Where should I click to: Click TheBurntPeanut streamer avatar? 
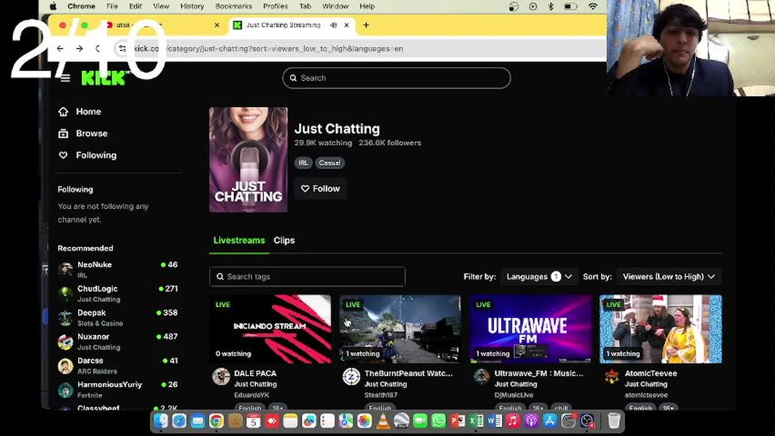(351, 377)
